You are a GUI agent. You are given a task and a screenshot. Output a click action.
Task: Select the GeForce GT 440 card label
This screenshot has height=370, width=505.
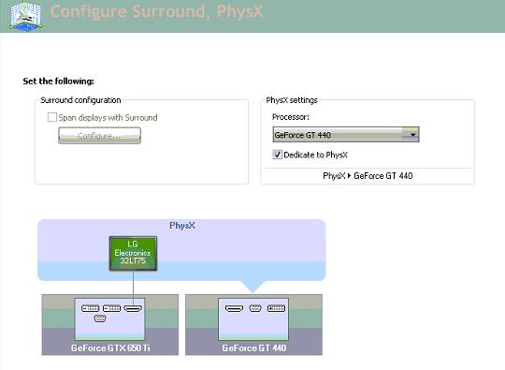254,348
